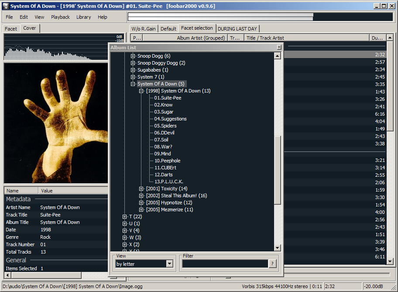The height and width of the screenshot is (292, 398).
Task: Expand the Snoop Dogg (6) node
Action: point(133,56)
